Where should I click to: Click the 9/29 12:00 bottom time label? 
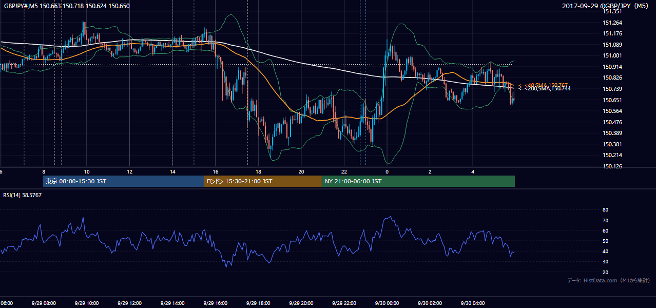pos(129,303)
